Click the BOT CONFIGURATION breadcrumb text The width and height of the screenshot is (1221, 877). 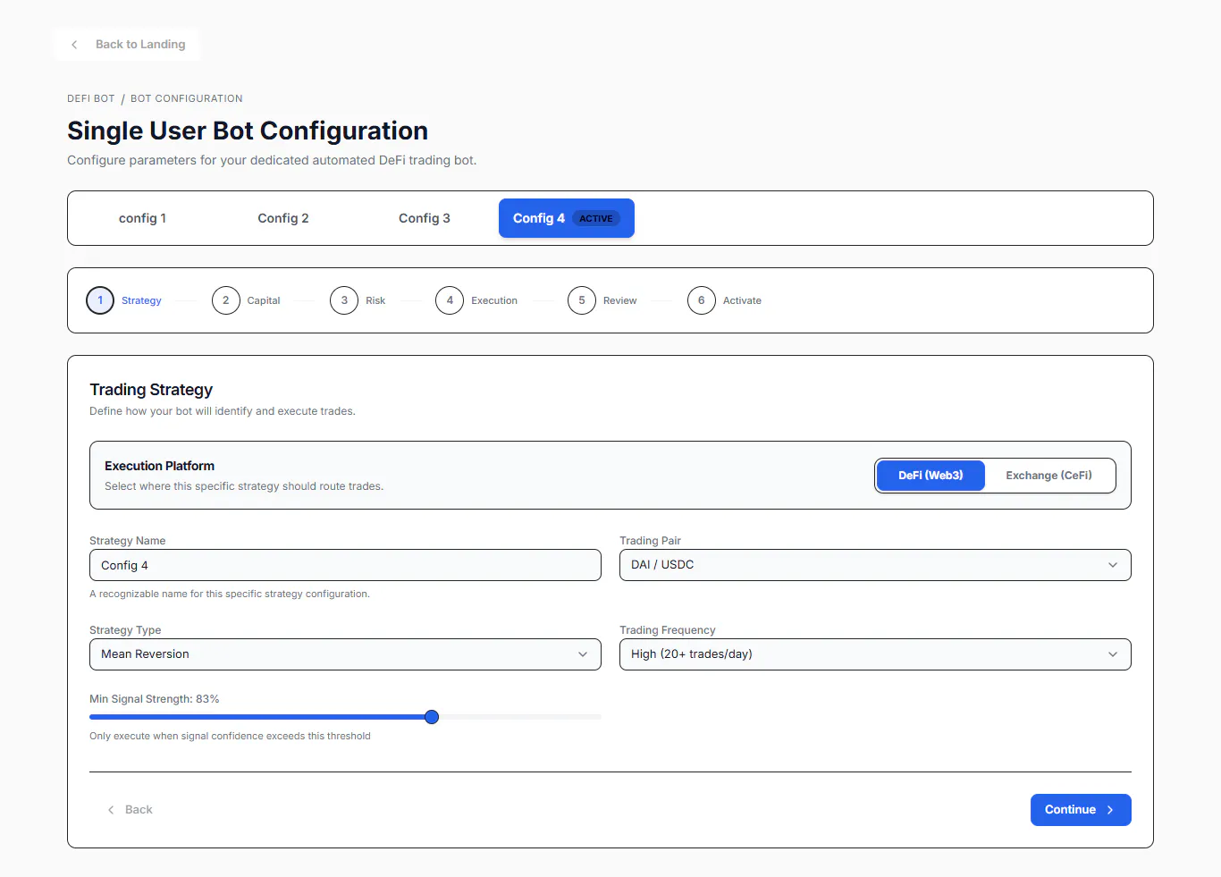click(187, 98)
